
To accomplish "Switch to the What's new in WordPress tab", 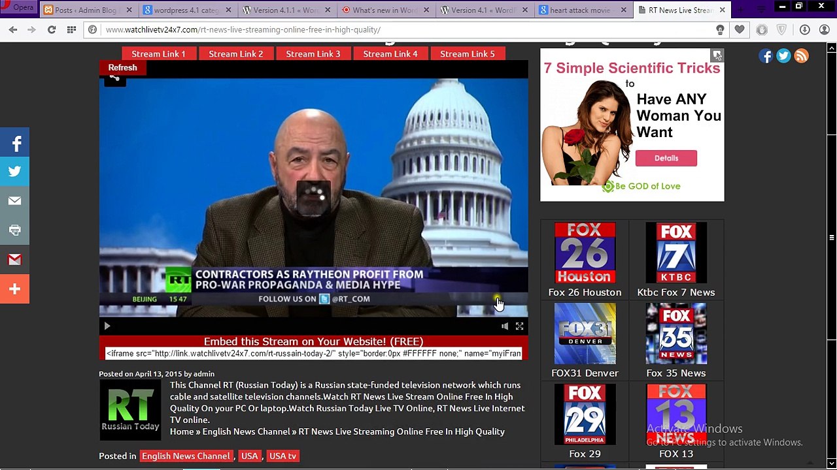I will pyautogui.click(x=384, y=10).
